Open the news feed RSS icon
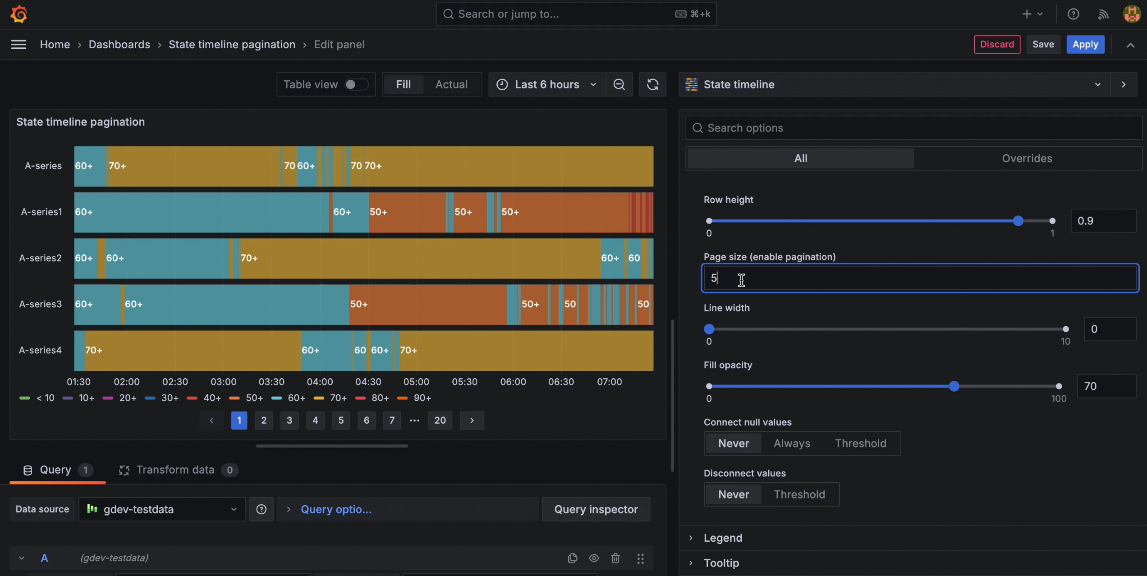 click(1103, 14)
